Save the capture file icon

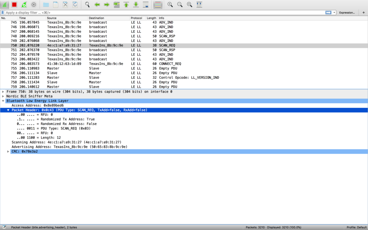(56, 5)
